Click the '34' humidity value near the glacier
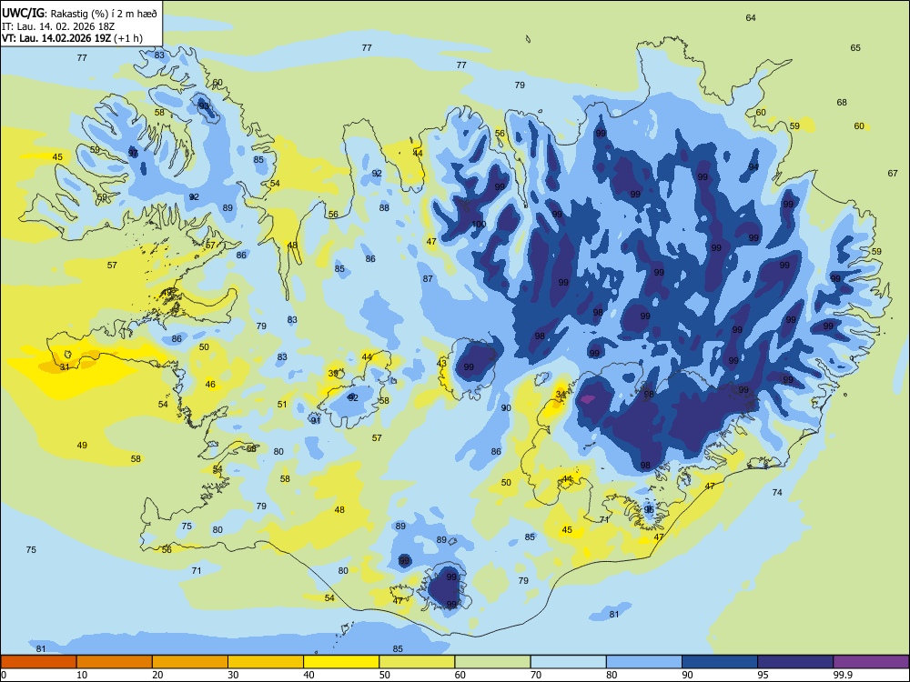910x682 pixels. [560, 395]
